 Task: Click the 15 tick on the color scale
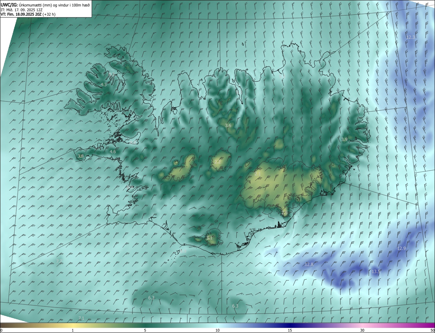(x=290, y=330)
